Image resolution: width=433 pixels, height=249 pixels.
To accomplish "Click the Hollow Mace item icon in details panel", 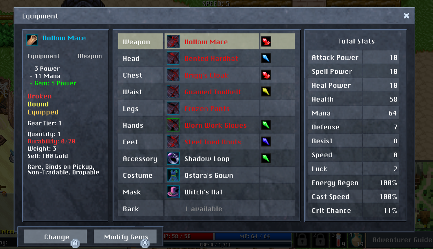I will click(x=32, y=40).
